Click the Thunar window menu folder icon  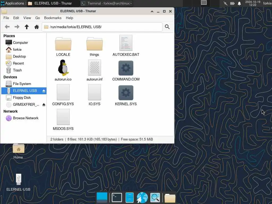4,11
